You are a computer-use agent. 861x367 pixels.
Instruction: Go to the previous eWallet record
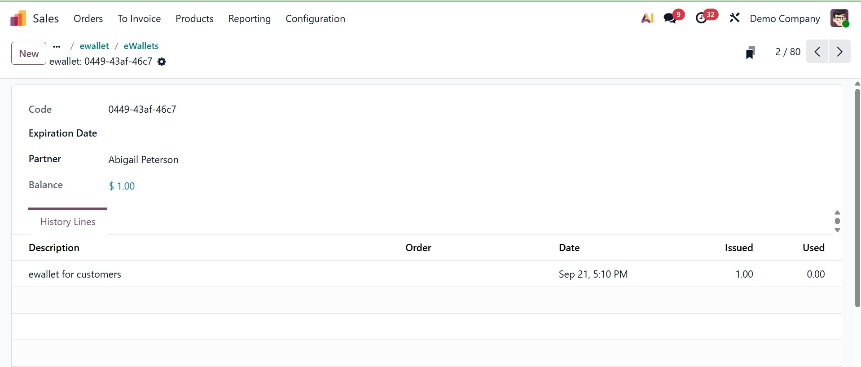tap(817, 52)
